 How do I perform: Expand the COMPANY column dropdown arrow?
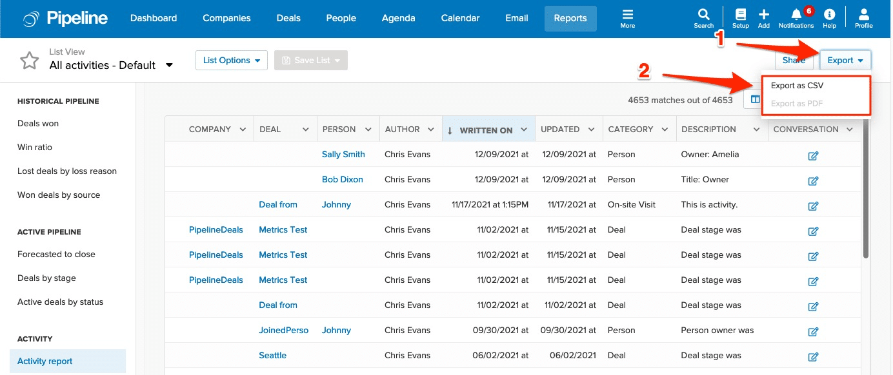(x=243, y=130)
